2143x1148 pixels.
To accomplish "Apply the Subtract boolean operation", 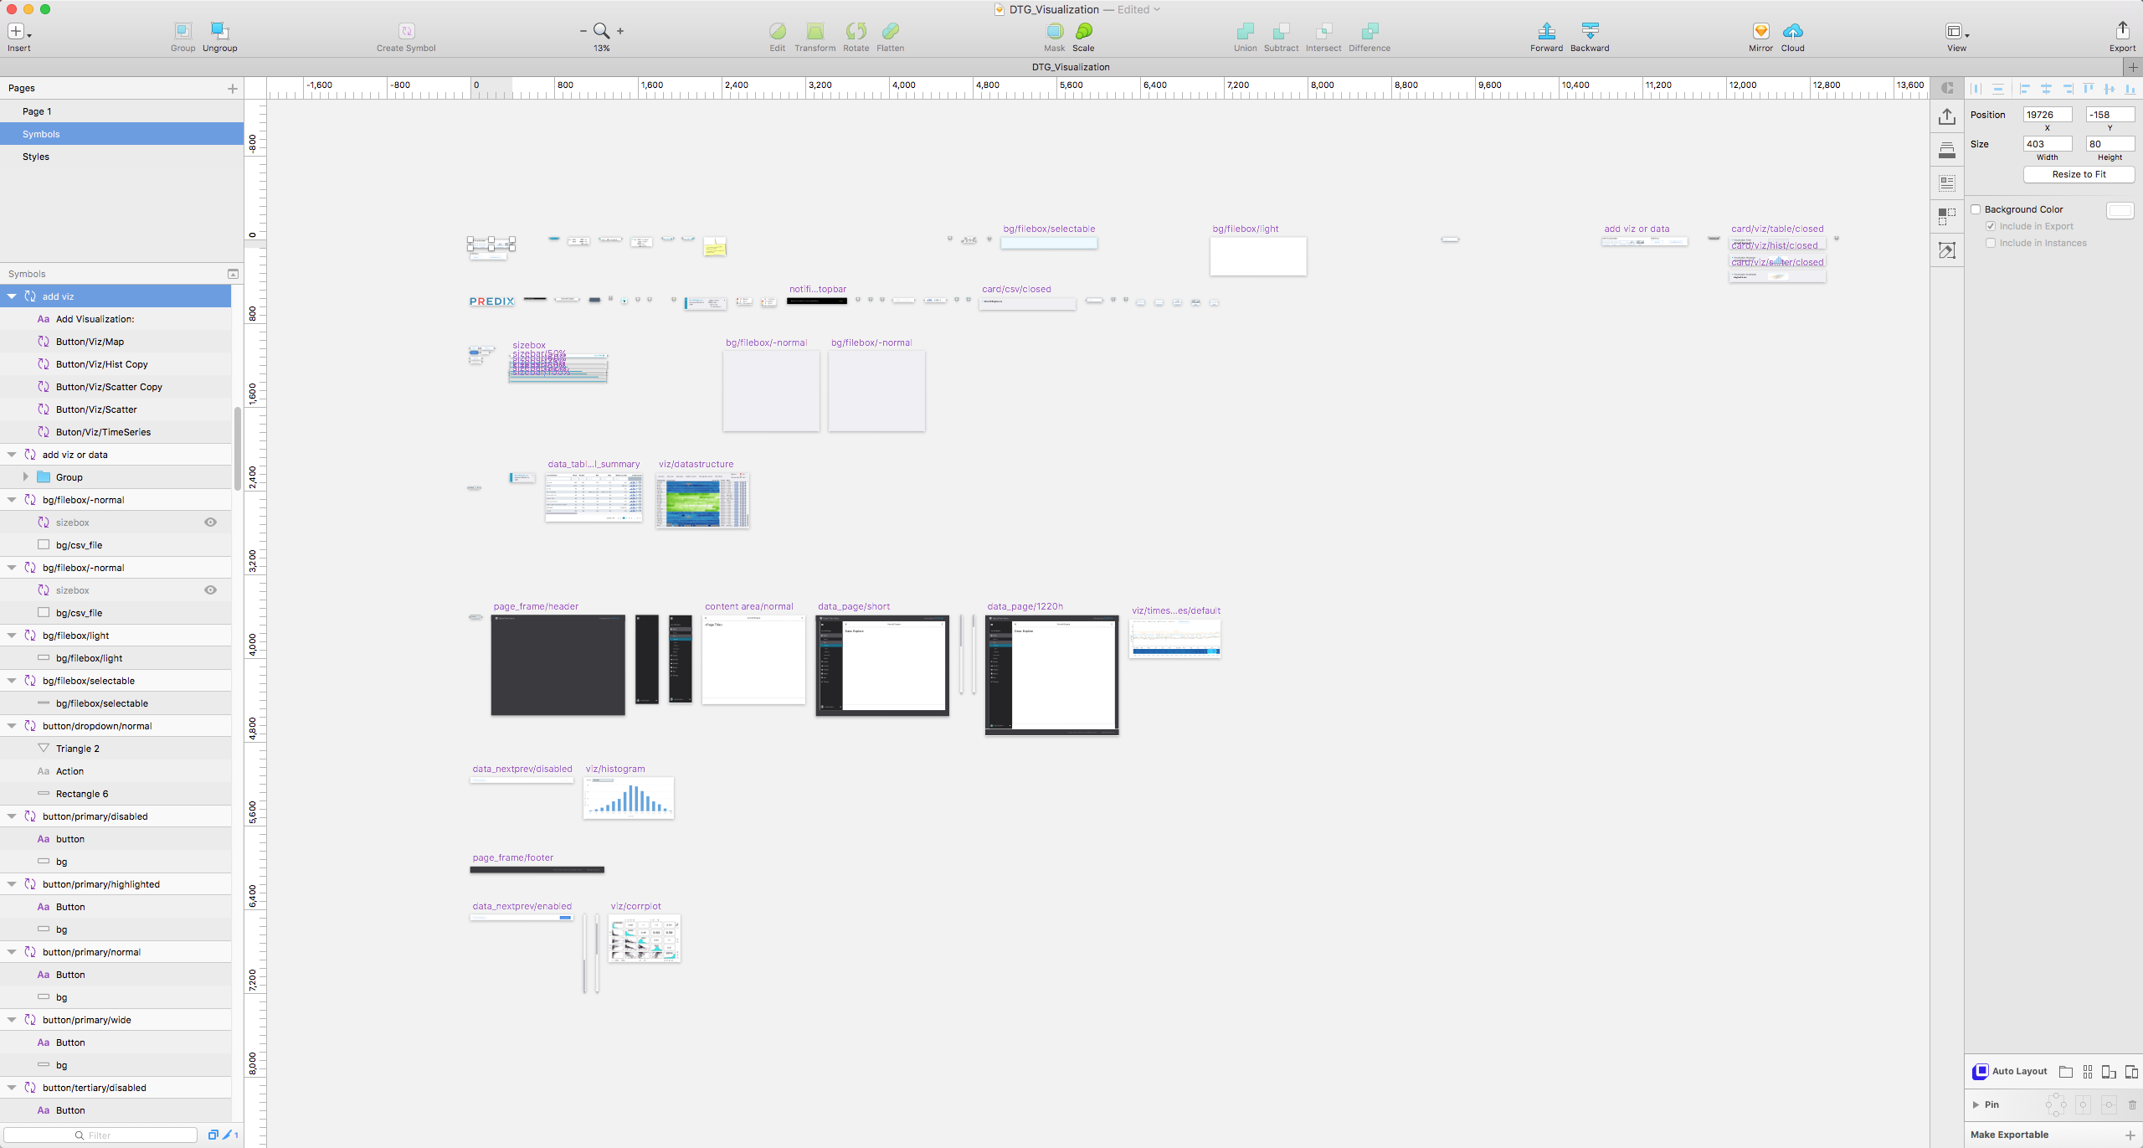I will [1281, 31].
